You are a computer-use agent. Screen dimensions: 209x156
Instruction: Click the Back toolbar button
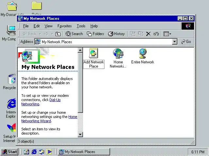[x=29, y=34]
